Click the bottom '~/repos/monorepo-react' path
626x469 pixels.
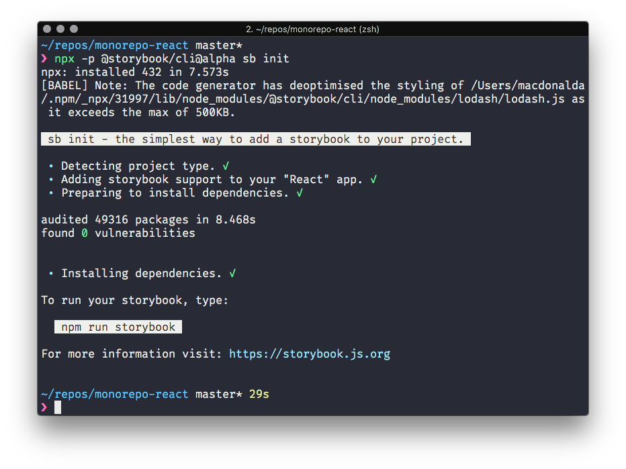click(x=115, y=394)
